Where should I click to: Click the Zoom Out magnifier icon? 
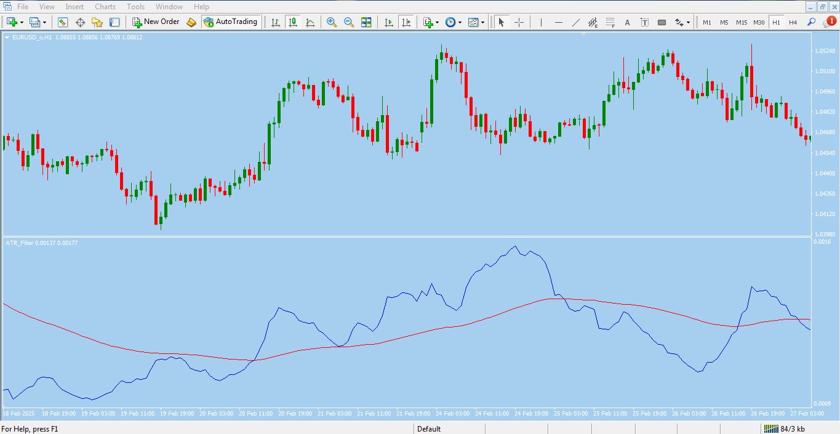click(349, 22)
